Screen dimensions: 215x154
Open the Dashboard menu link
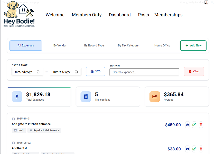coord(120,15)
